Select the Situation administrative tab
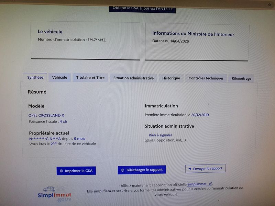Screen dimensions: 275x206 coord(133,78)
